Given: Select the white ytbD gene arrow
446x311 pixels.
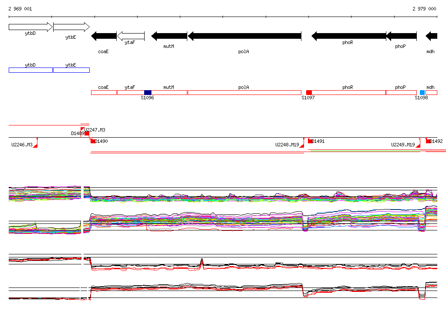Looking at the screenshot, I should (x=31, y=27).
